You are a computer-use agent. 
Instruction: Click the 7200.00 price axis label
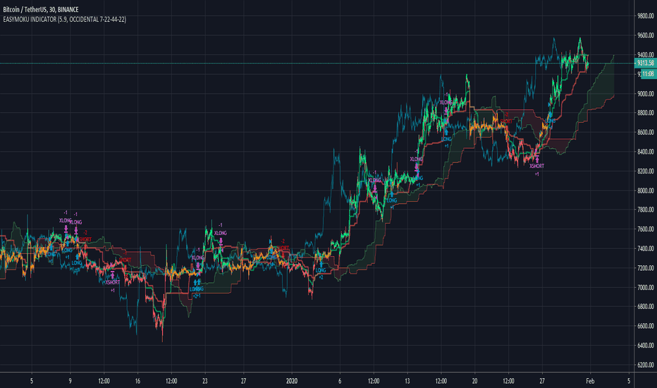[x=646, y=268]
